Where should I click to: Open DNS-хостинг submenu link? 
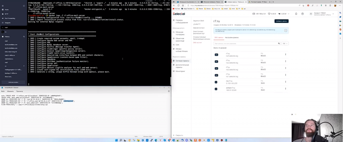197,43
